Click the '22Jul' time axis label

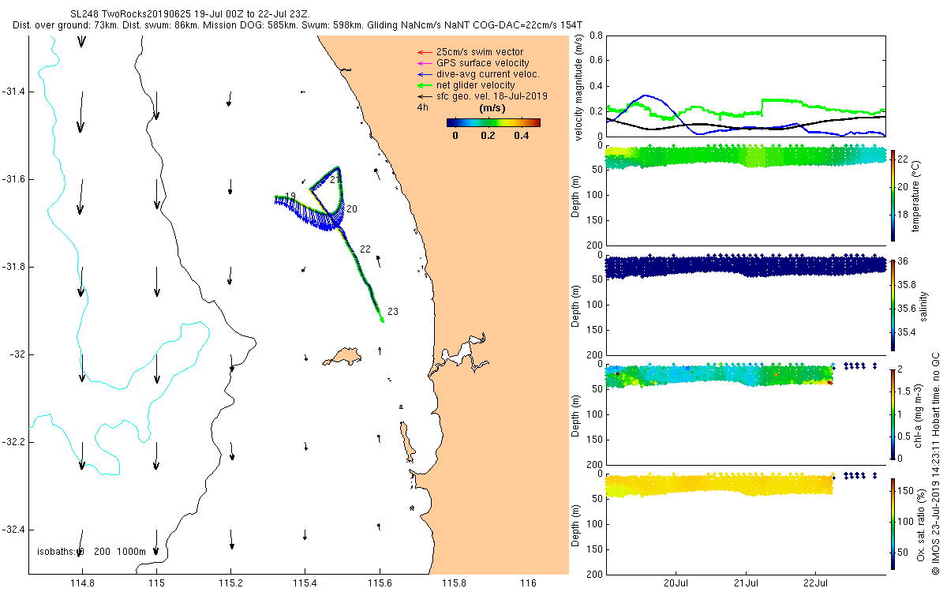click(815, 583)
